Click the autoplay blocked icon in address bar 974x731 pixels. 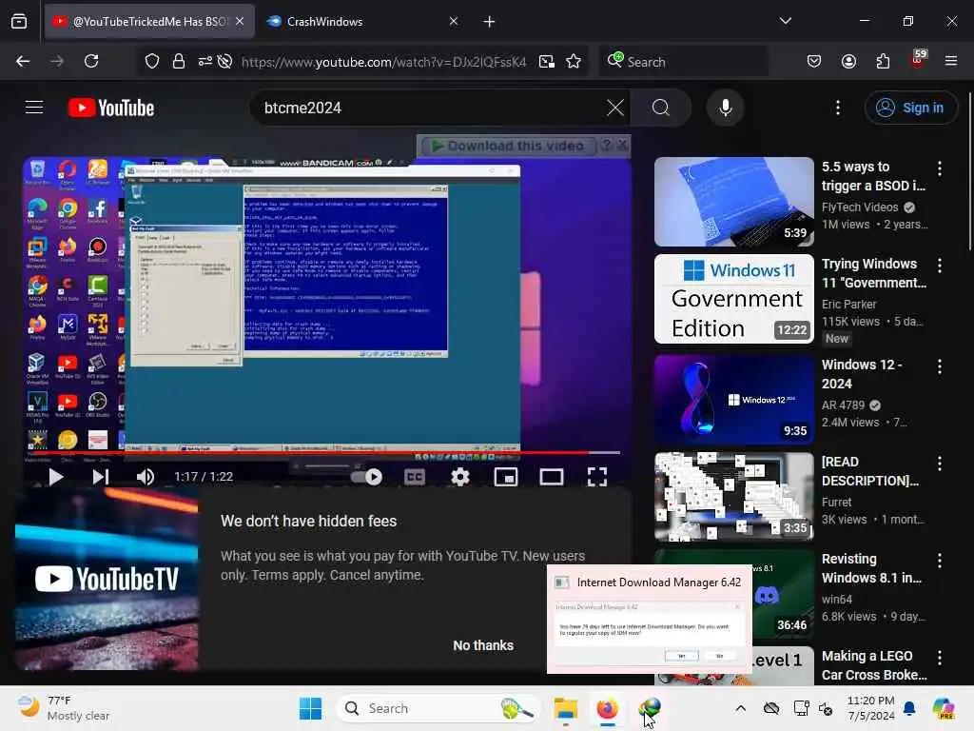tap(224, 61)
